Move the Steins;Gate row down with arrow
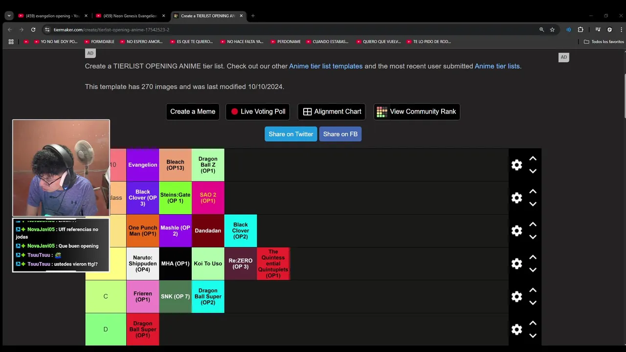This screenshot has height=352, width=626. pyautogui.click(x=533, y=204)
